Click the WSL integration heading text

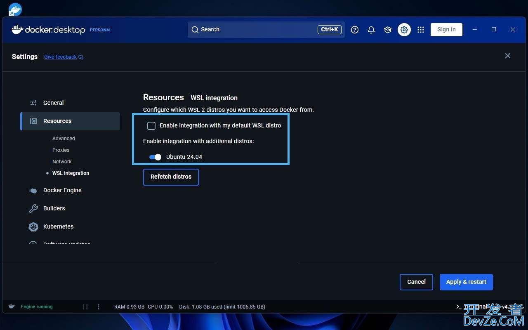click(214, 98)
